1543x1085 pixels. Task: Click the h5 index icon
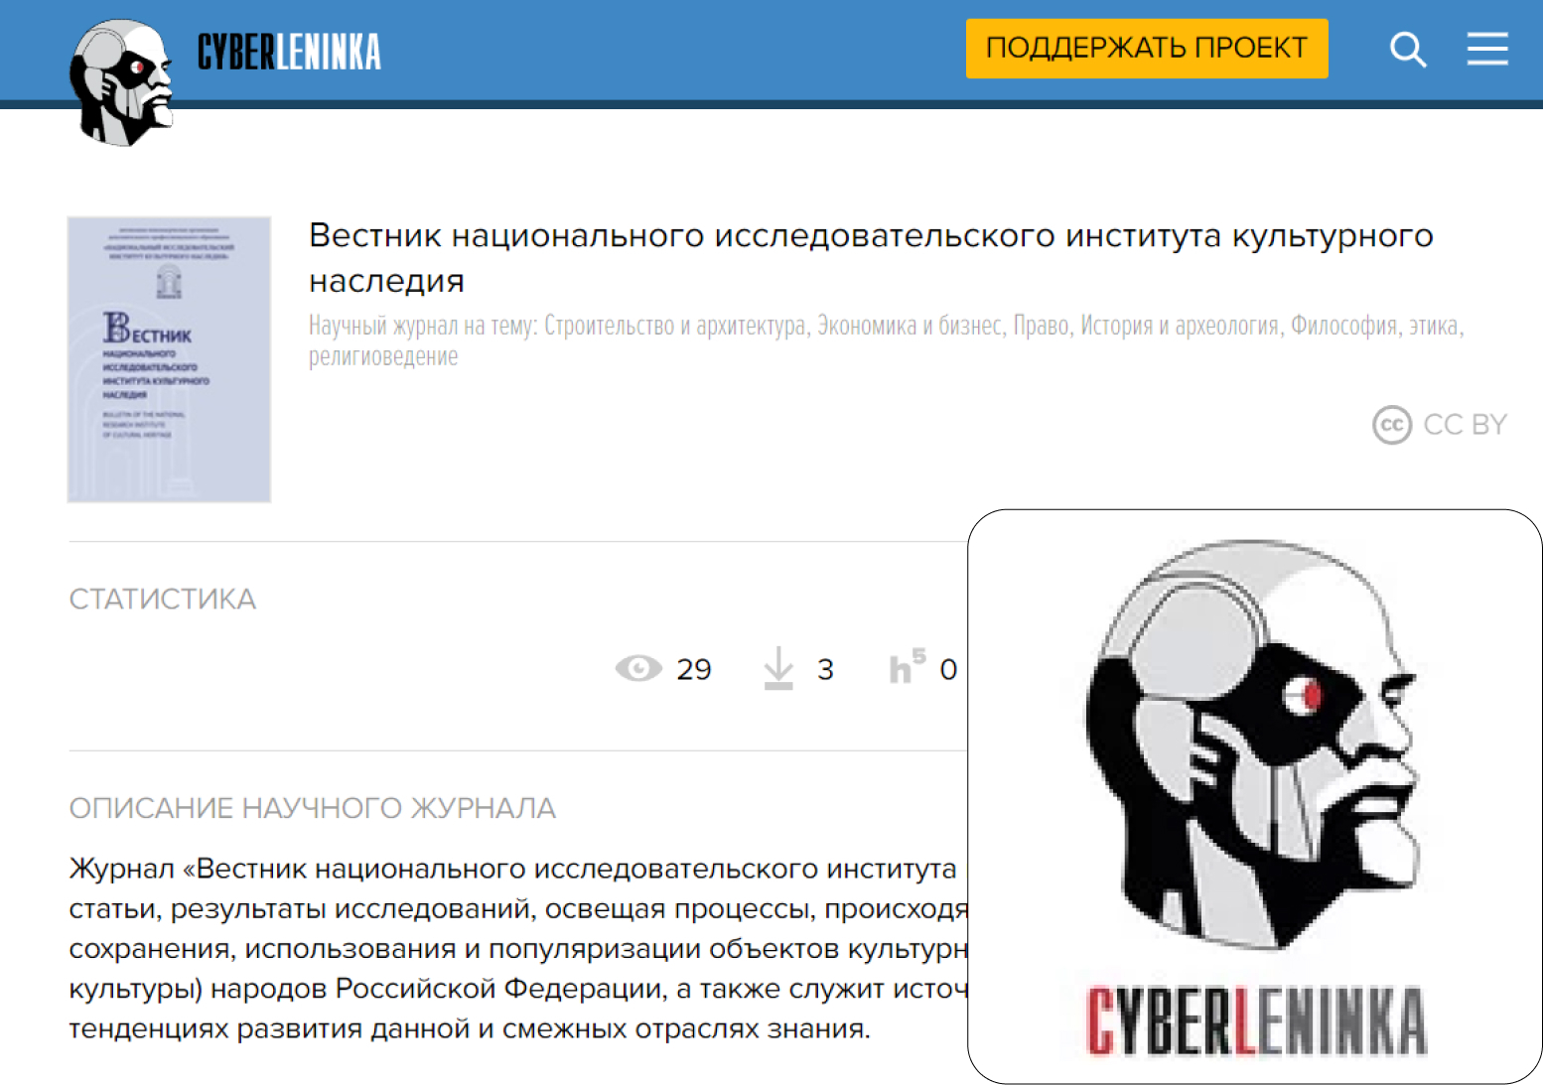click(908, 666)
